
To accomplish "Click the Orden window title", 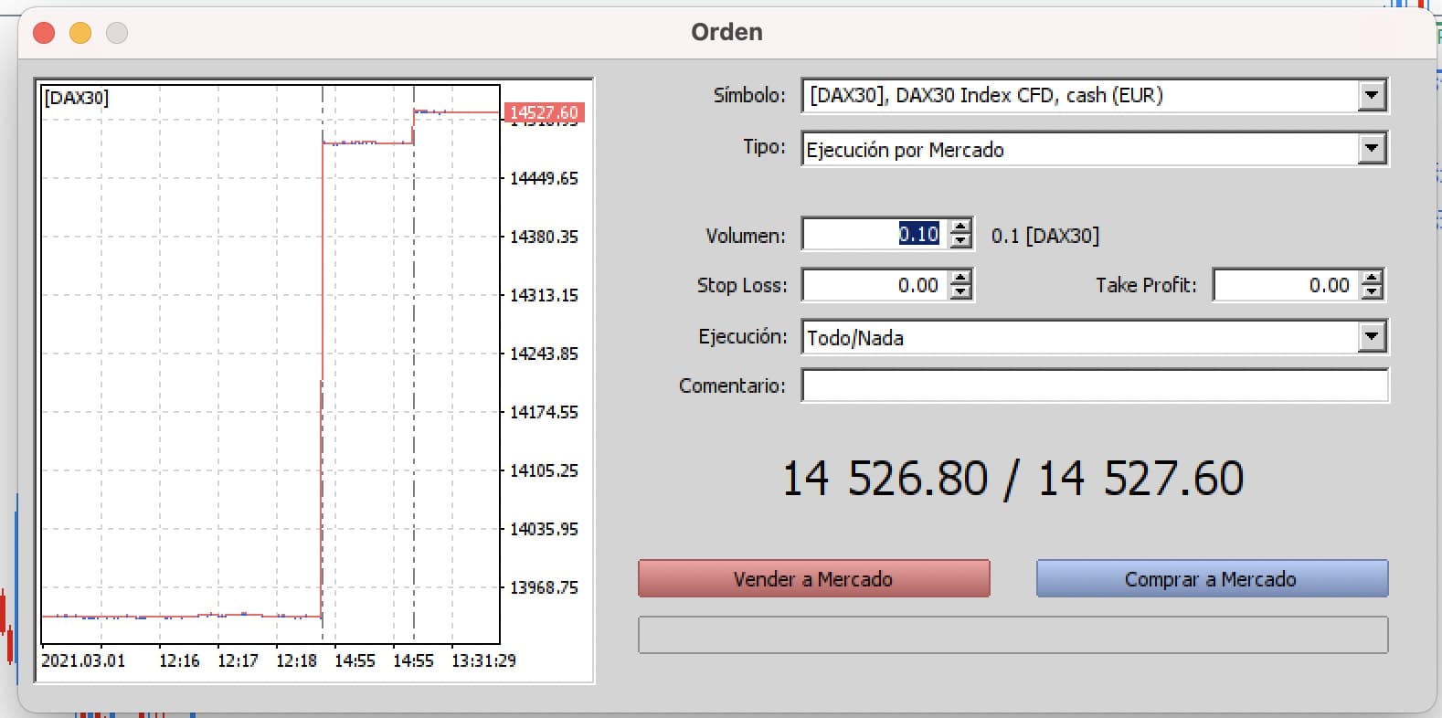I will click(x=726, y=32).
